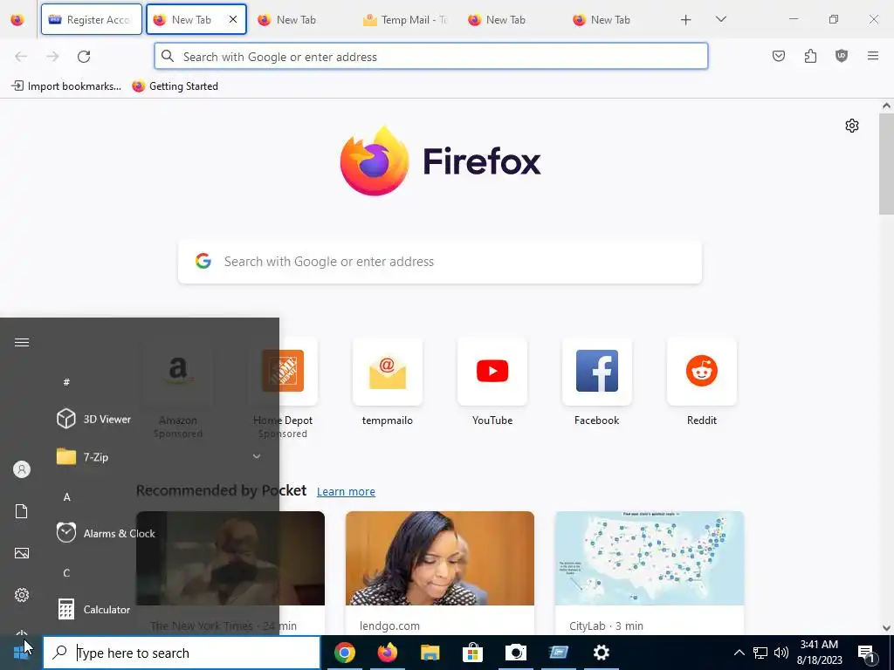Jump to letter C section header
The image size is (894, 670).
66,573
